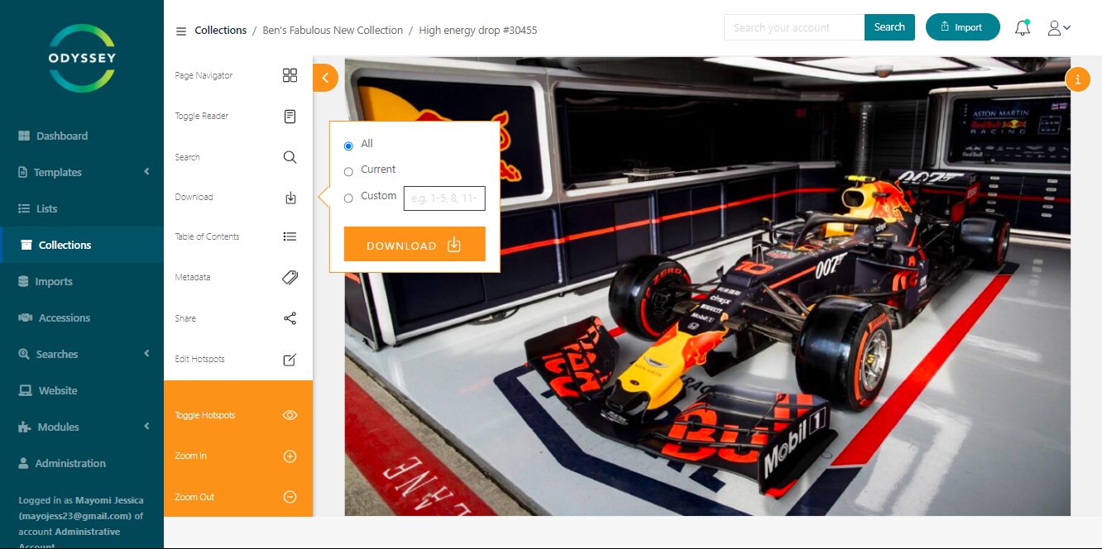The width and height of the screenshot is (1102, 549).
Task: Click the Search magnifier icon in viewer panel
Action: point(290,157)
